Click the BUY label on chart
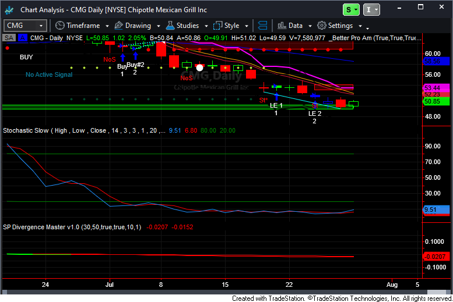453x302 pixels. [x=26, y=57]
